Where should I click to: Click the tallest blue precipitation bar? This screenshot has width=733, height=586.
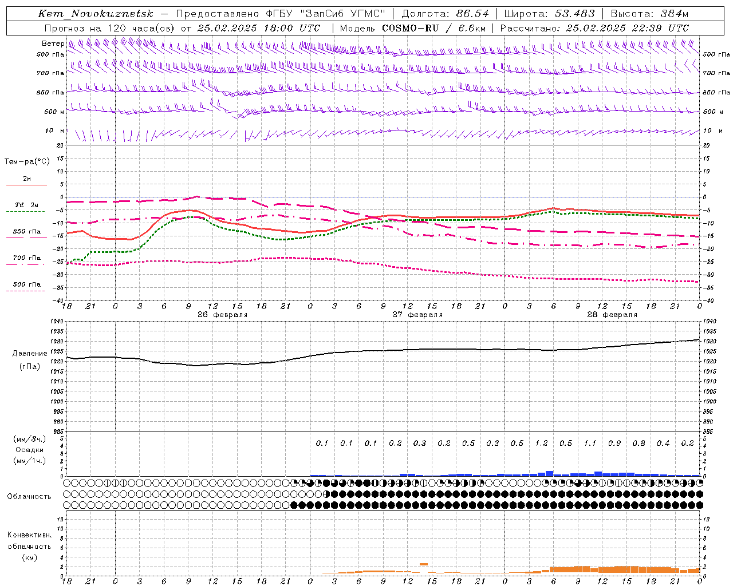click(x=549, y=473)
